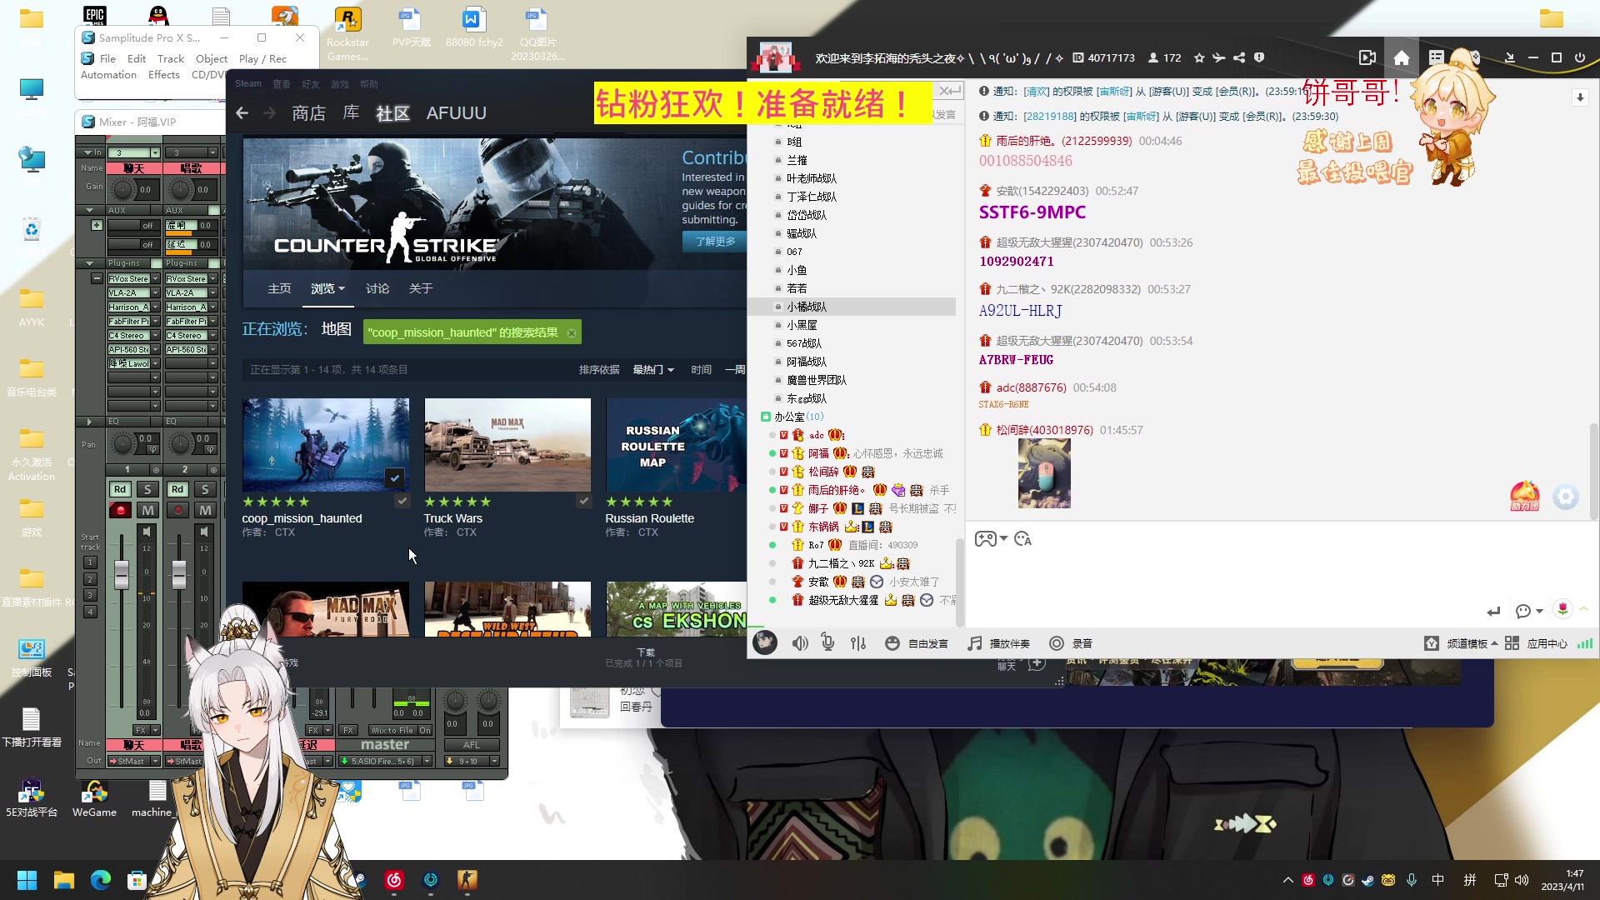Toggle Rd on mixer channel 1
Image resolution: width=1600 pixels, height=900 pixels.
coord(120,489)
